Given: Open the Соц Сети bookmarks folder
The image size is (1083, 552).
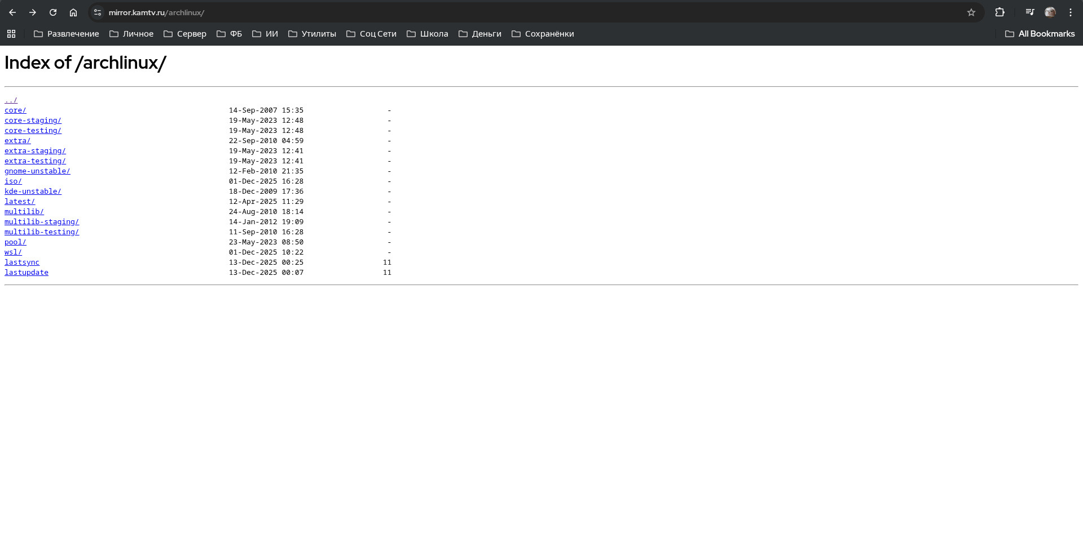Looking at the screenshot, I should pos(371,34).
